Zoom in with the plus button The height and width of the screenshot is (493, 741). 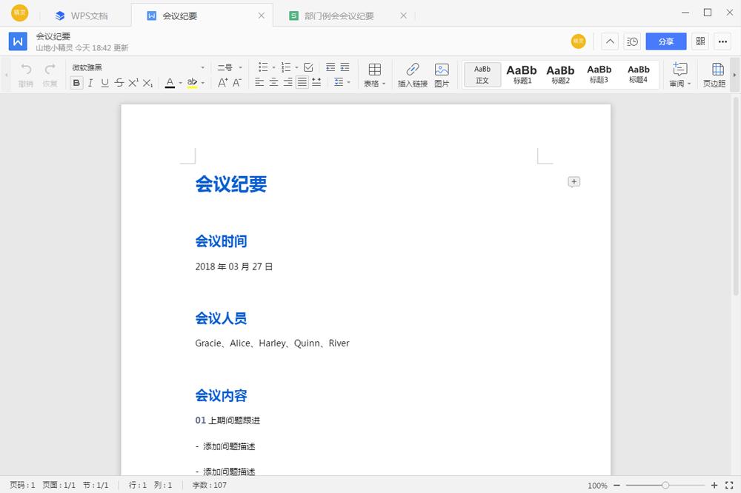(714, 485)
